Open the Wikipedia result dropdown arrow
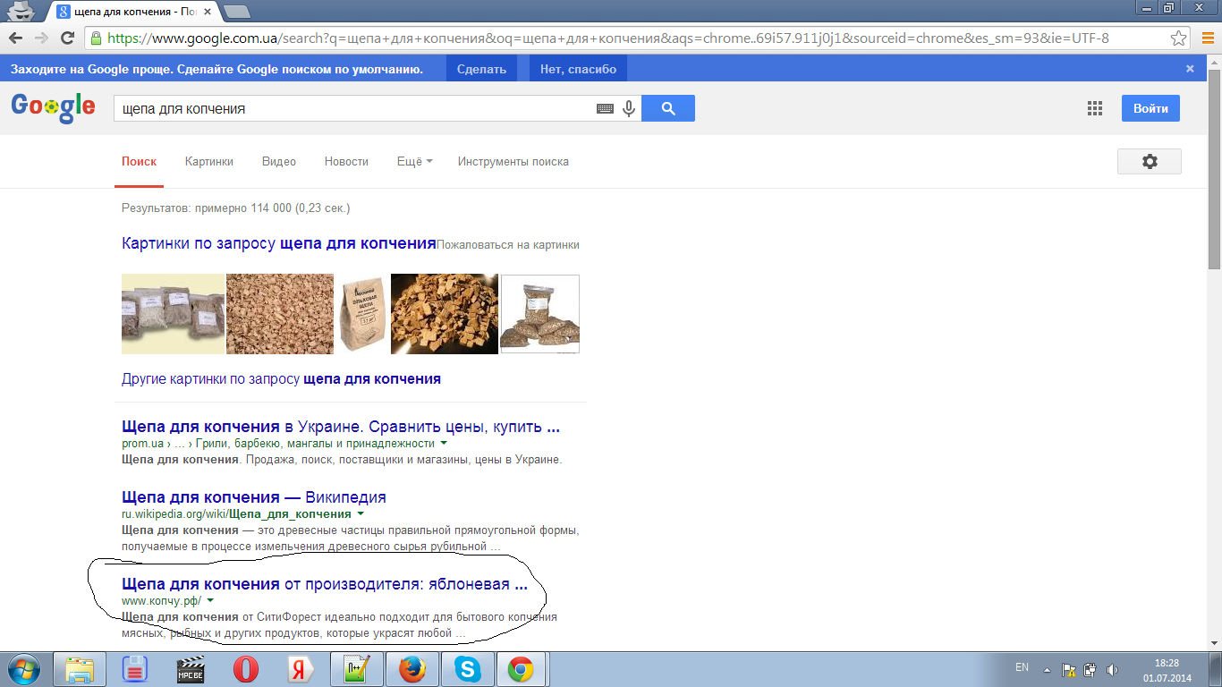Viewport: 1222px width, 687px height. [x=361, y=513]
